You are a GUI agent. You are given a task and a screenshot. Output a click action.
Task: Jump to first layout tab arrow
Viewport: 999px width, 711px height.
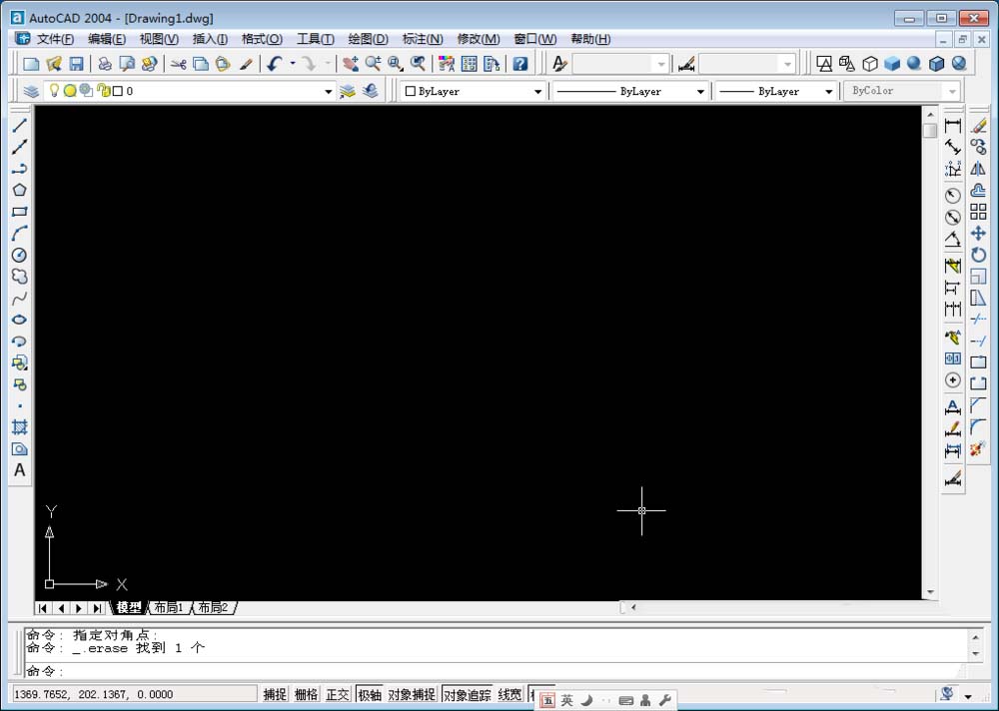tap(42, 608)
